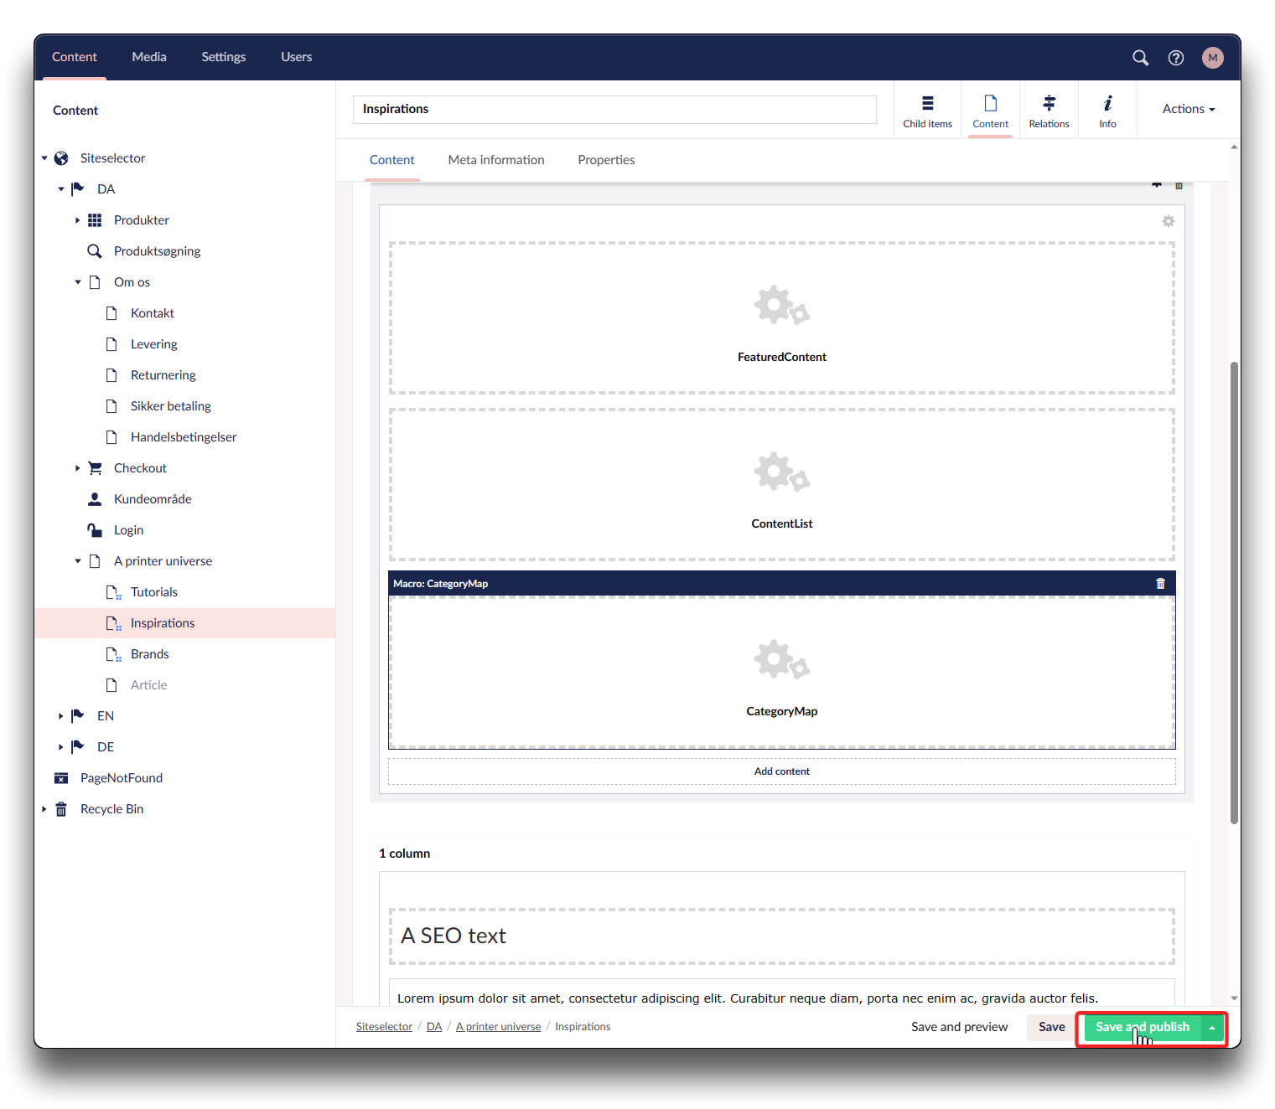
Task: Expand the EN language node
Action: tap(61, 716)
